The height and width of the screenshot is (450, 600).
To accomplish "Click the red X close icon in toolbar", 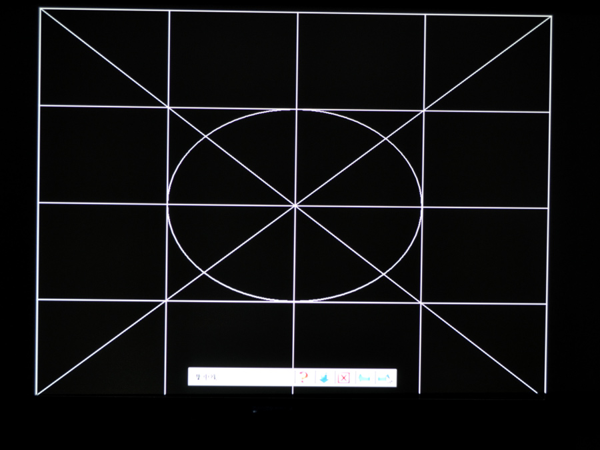I will (x=344, y=378).
